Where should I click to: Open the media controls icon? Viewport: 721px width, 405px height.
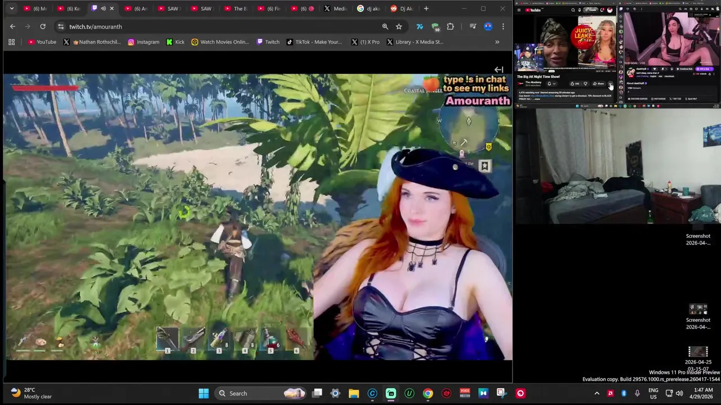[x=473, y=26]
